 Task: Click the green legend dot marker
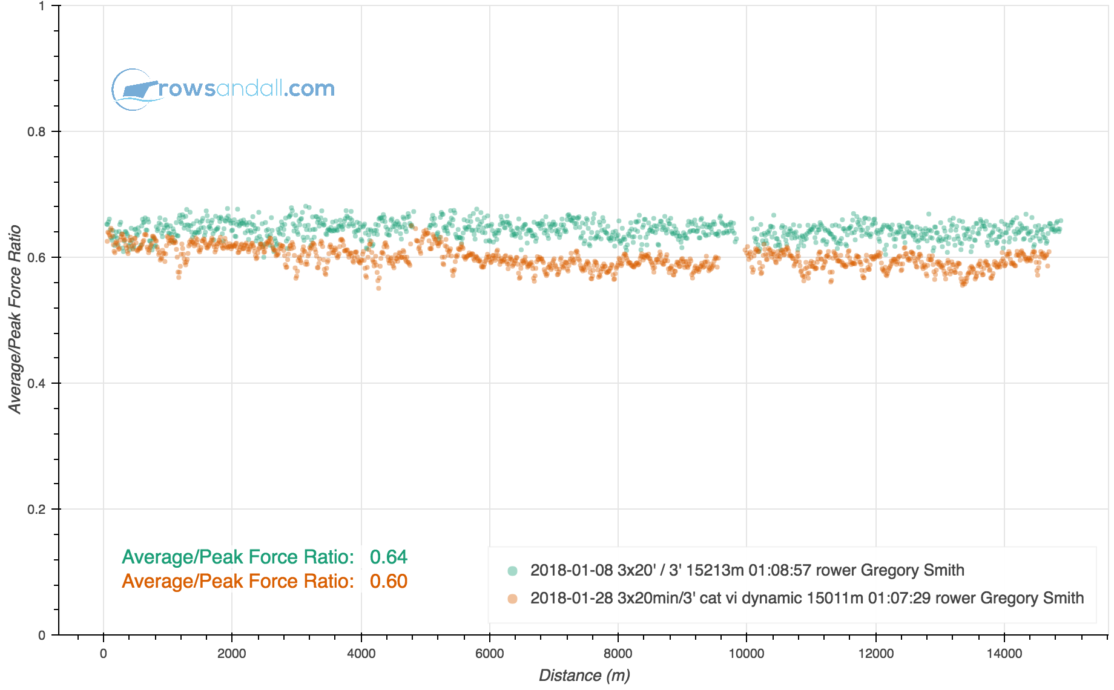[513, 571]
